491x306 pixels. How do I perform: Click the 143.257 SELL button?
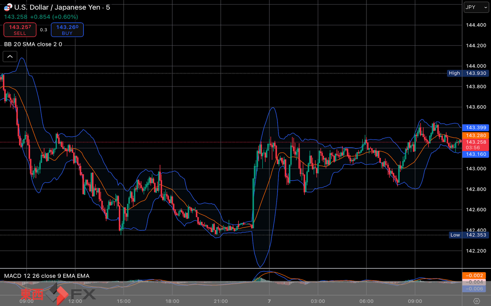click(20, 30)
